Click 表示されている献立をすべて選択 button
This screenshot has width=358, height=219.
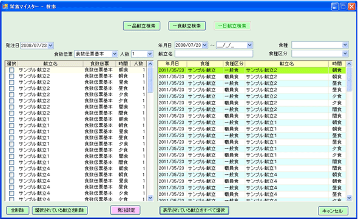coord(194,210)
